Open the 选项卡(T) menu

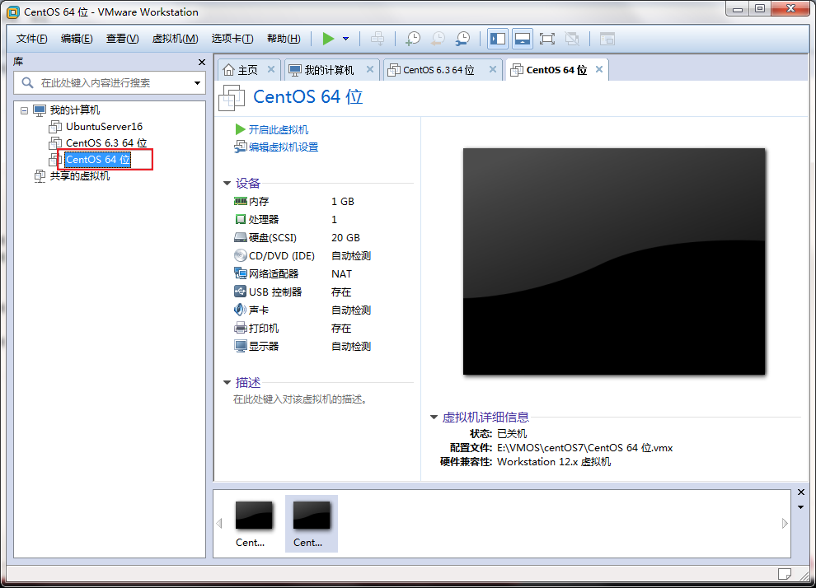(x=232, y=39)
